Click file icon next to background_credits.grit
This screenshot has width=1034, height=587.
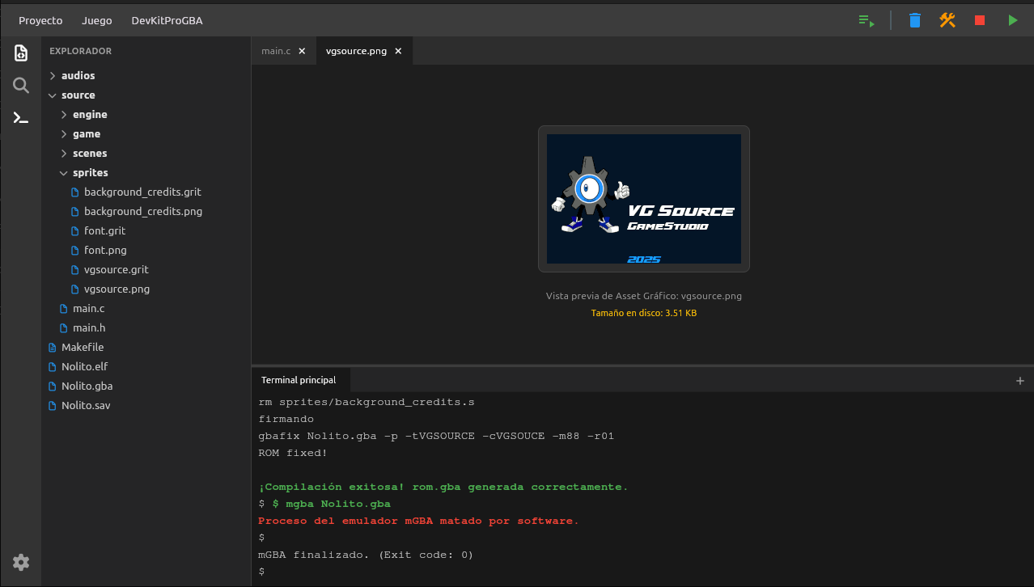click(x=75, y=192)
